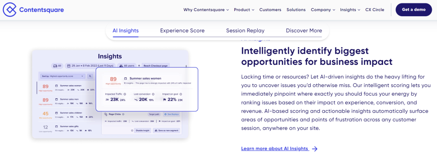Click the info icon beside Impact on goal

point(181,94)
